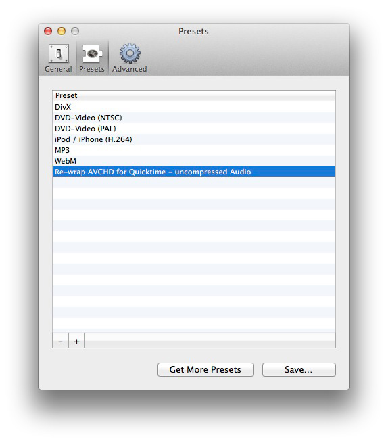The height and width of the screenshot is (443, 388).
Task: Minimize the window with yellow button
Action: click(x=62, y=31)
